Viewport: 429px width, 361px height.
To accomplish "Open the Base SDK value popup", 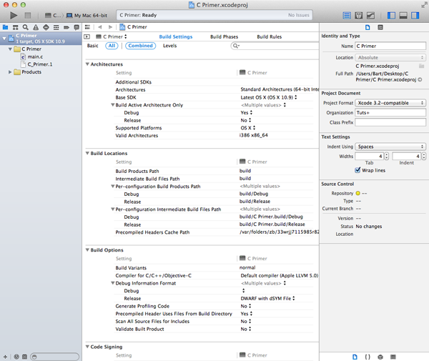I will (x=269, y=97).
